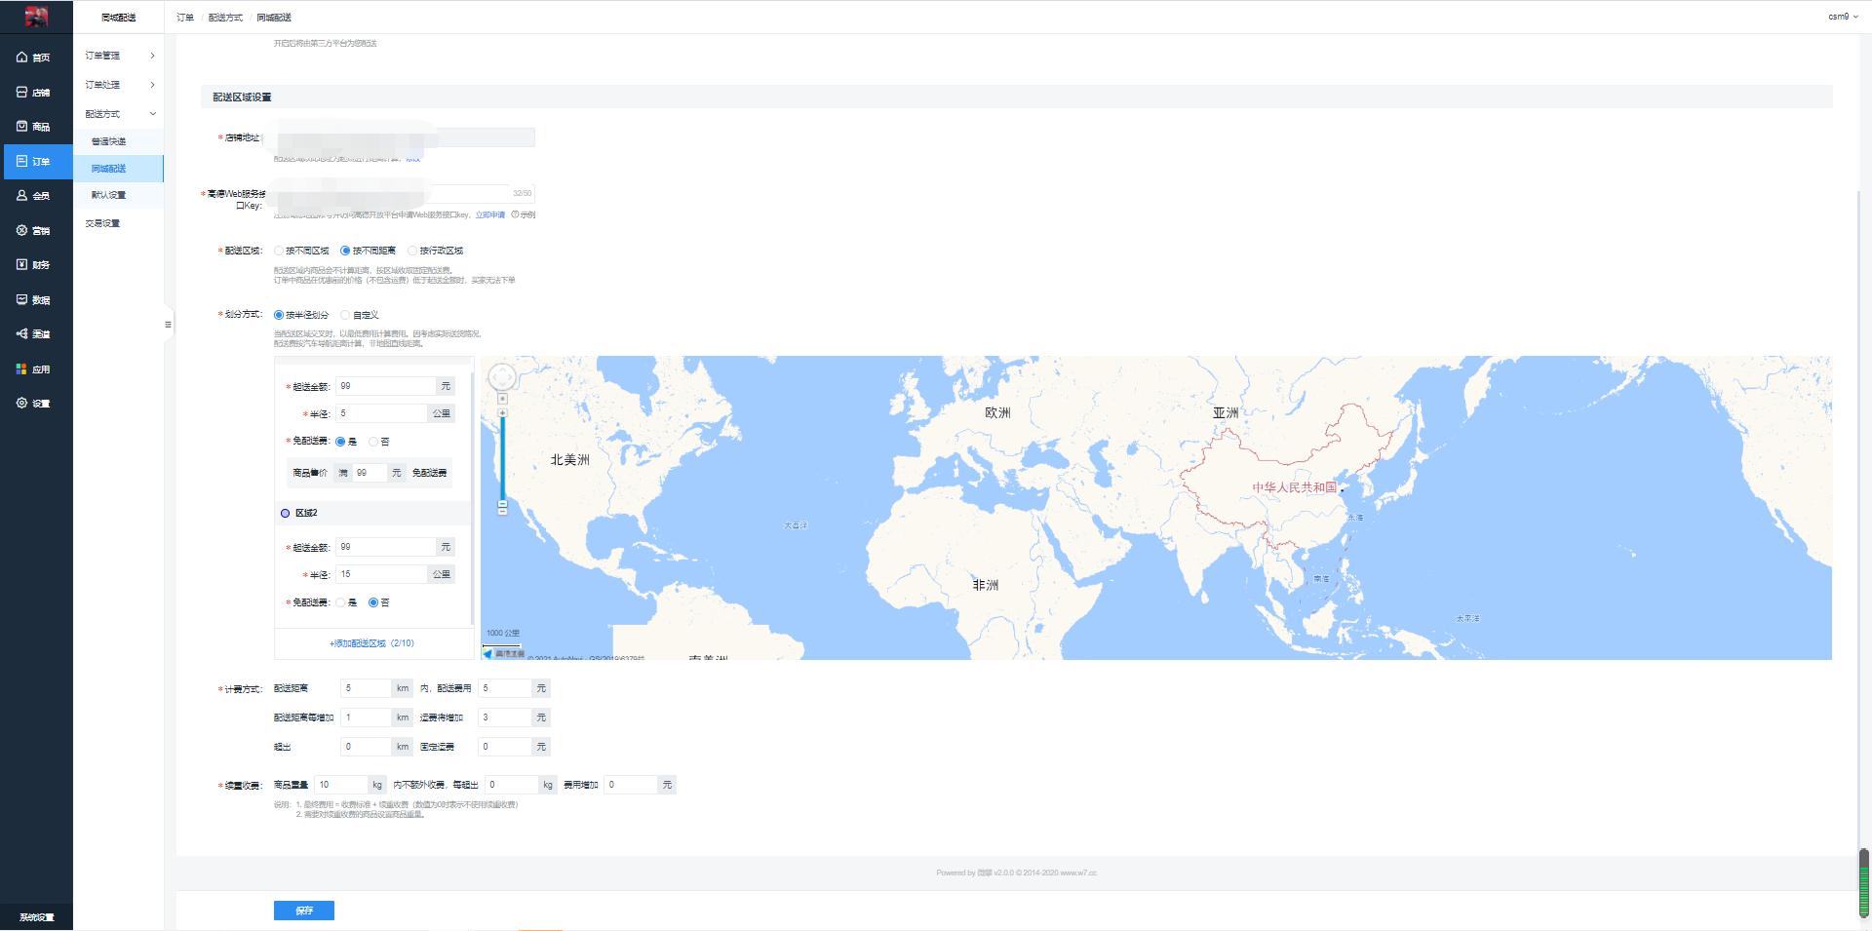The height and width of the screenshot is (931, 1872).
Task: Select 否 for 区域2 free delivery
Action: [x=379, y=602]
